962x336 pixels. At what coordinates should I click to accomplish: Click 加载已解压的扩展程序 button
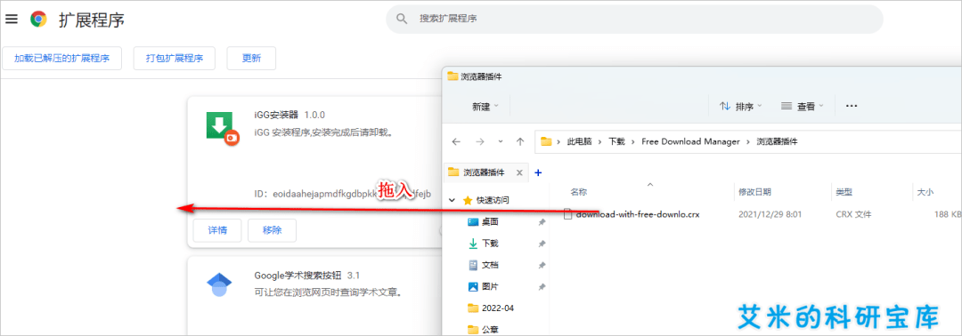click(62, 58)
